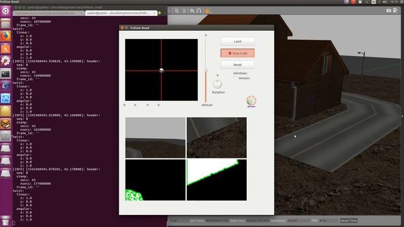Viewport: 404px width, 227px height.
Task: Click the 'Altitude' label
Action: coord(207,105)
